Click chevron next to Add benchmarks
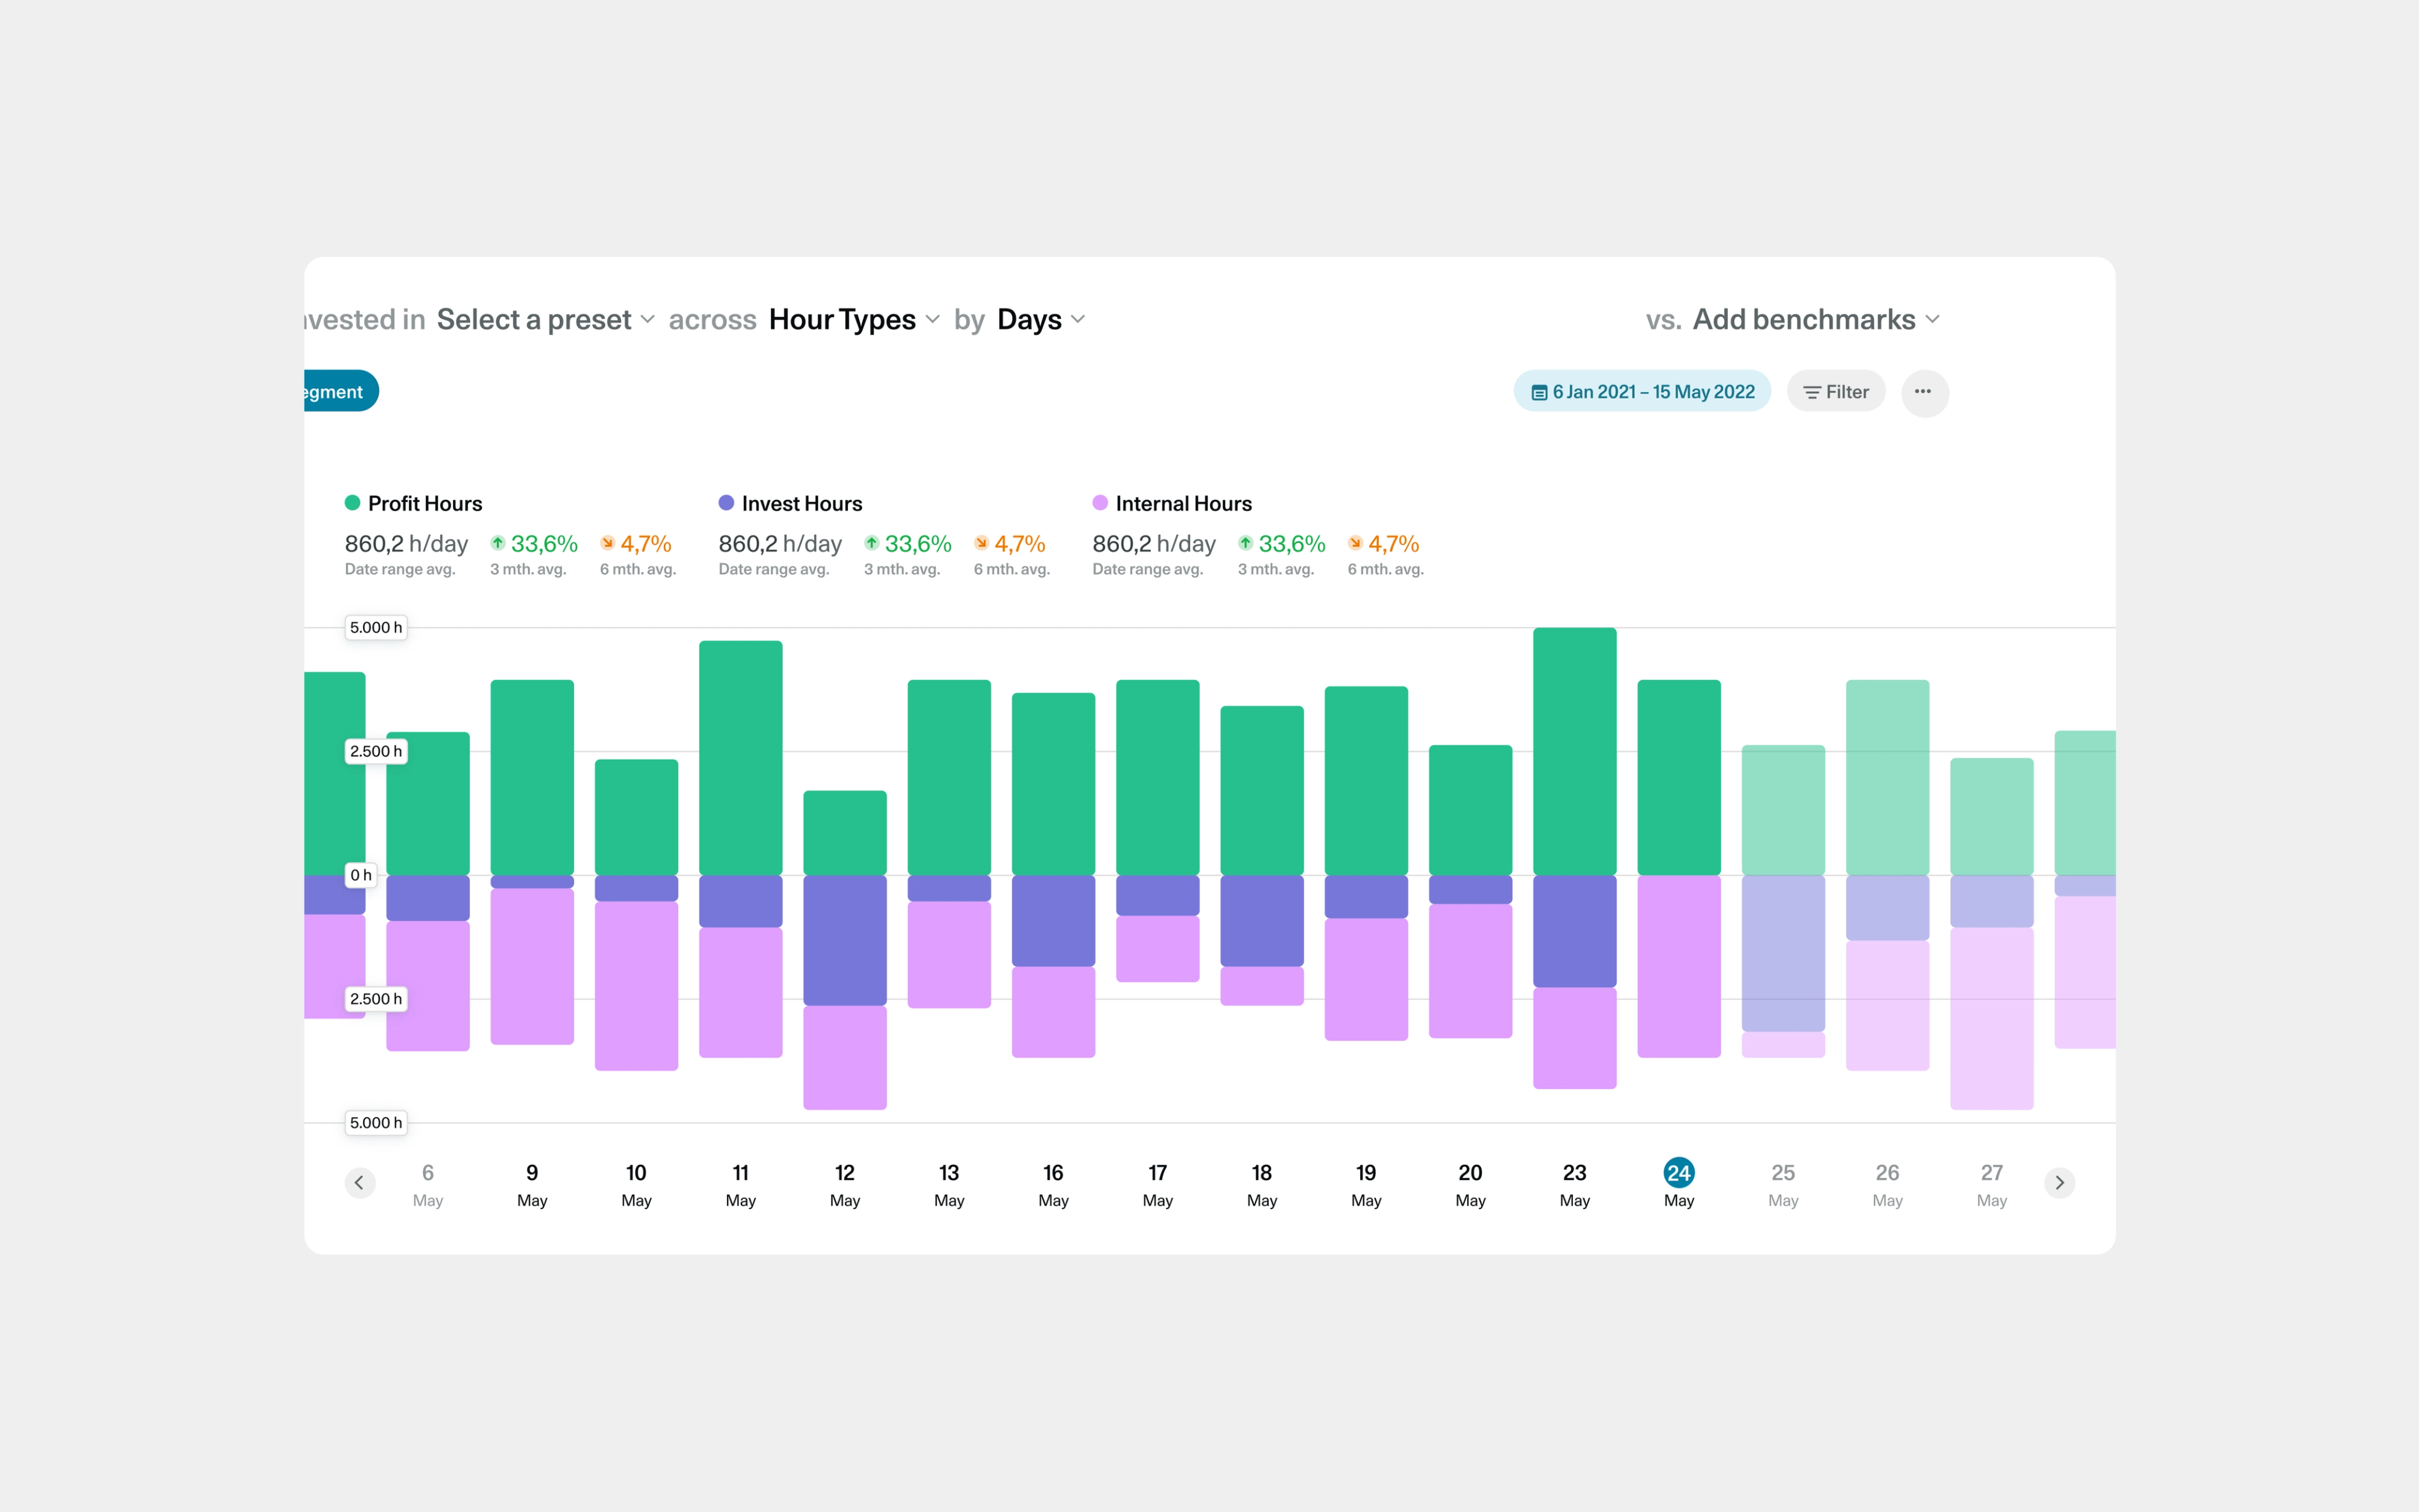This screenshot has width=2419, height=1512. pyautogui.click(x=1933, y=320)
